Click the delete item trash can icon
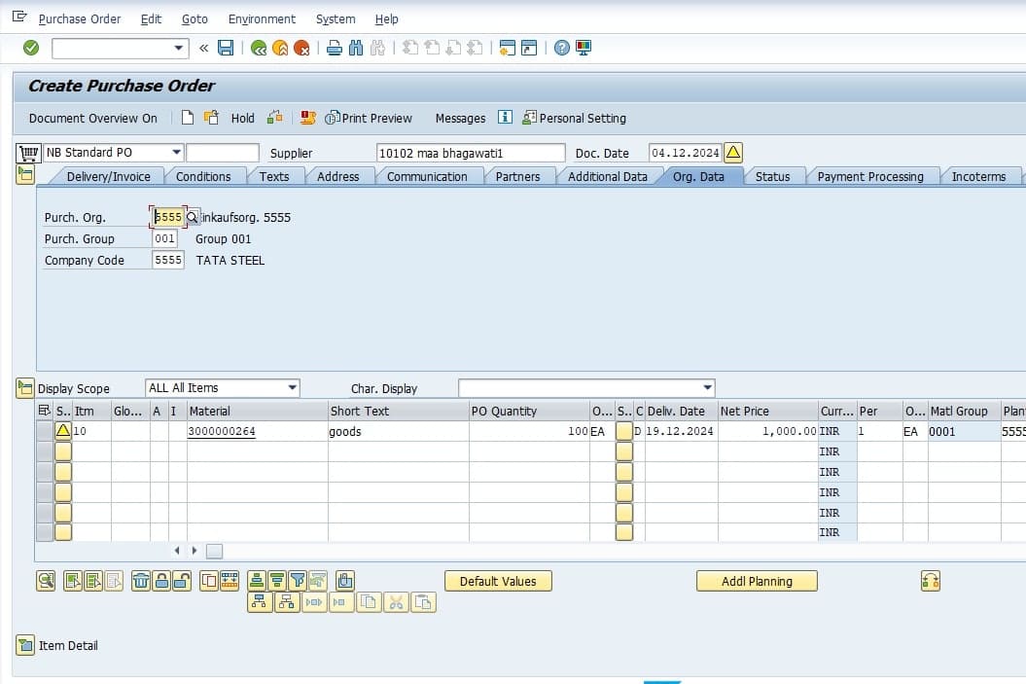Screen dimensions: 1026x684 (x=141, y=581)
